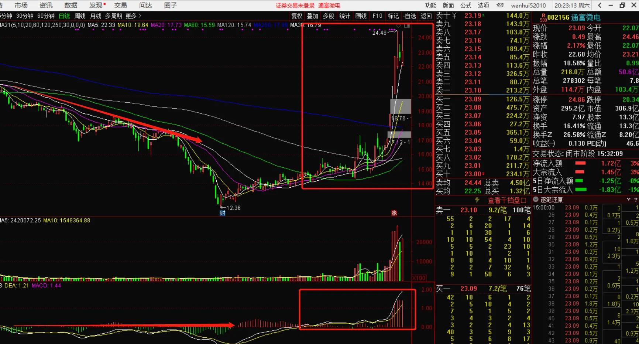Expand the 更多 periods chevron
This screenshot has height=344, width=639.
tap(140, 16)
